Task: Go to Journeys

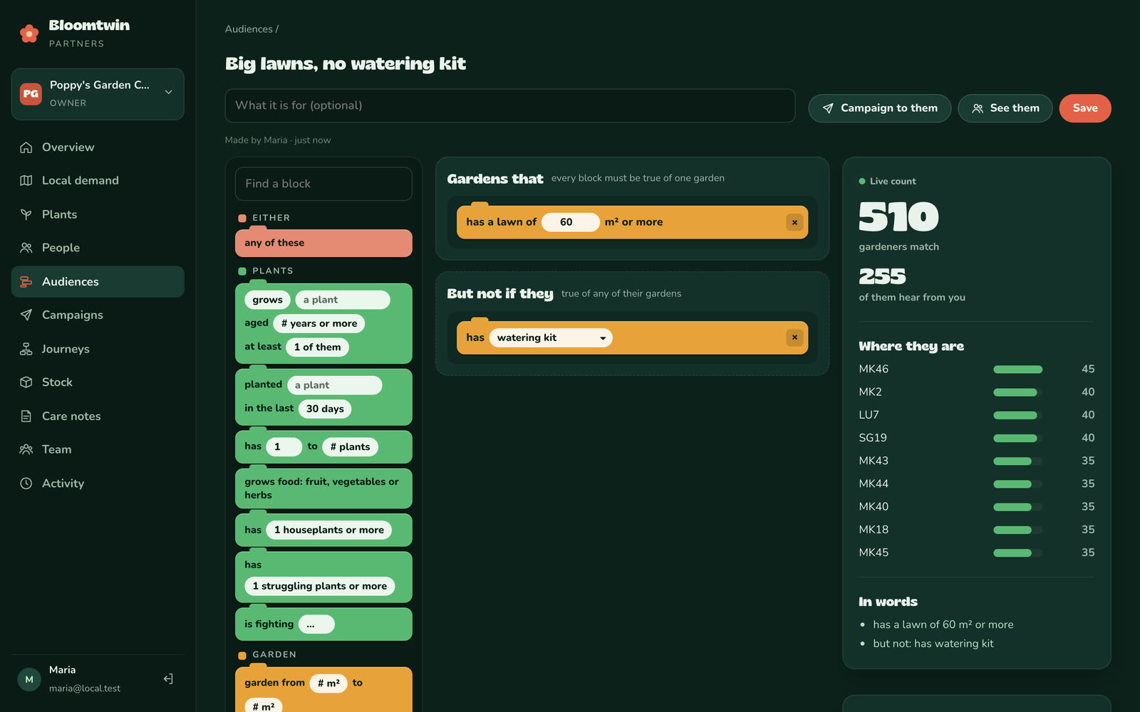Action: pos(98,349)
